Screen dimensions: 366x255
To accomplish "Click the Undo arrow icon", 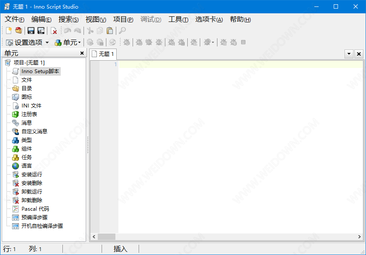I will point(68,31).
